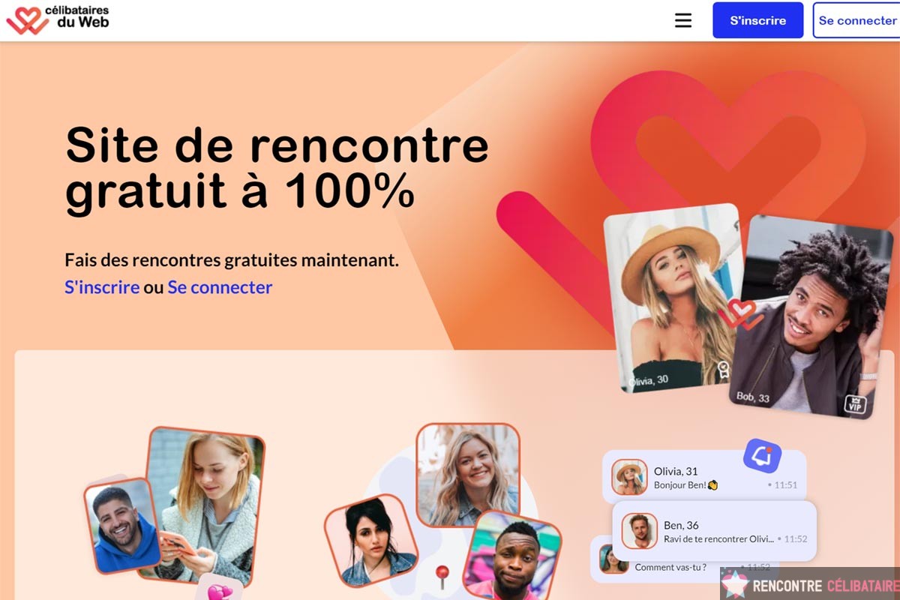Image resolution: width=900 pixels, height=600 pixels.
Task: Open the hamburger menu
Action: (683, 20)
